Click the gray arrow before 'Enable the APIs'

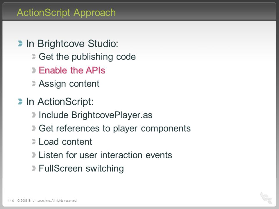pyautogui.click(x=34, y=70)
